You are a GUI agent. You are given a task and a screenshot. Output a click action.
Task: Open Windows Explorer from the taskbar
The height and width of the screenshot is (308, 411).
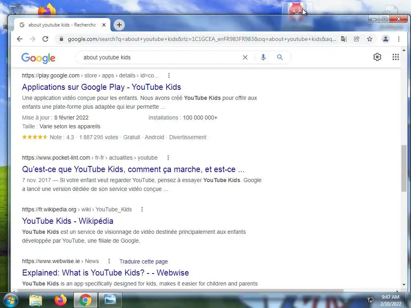36,300
